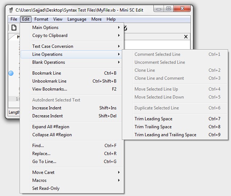The width and height of the screenshot is (231, 196).
Task: Click Clone Line and Comment
Action: (175, 78)
